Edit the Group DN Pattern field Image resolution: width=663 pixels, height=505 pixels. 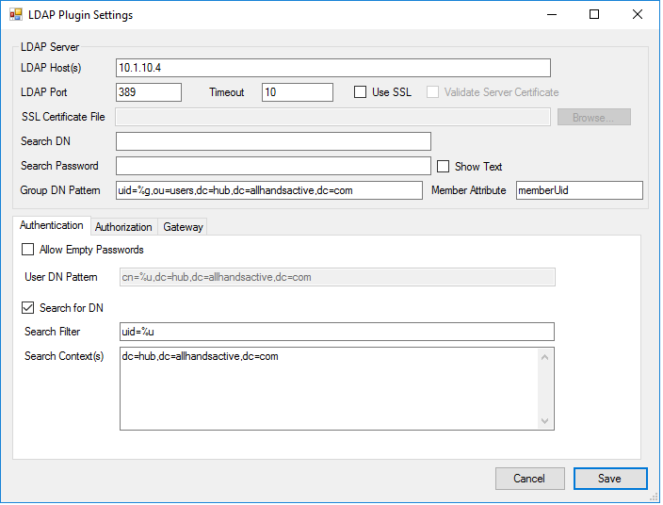click(x=269, y=190)
